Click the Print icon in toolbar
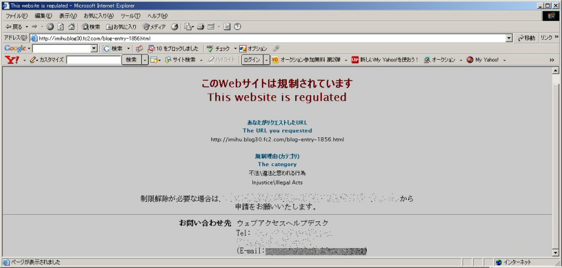This screenshot has width=562, height=268. tap(200, 27)
